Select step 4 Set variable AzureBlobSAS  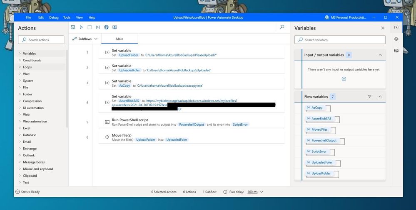191,103
